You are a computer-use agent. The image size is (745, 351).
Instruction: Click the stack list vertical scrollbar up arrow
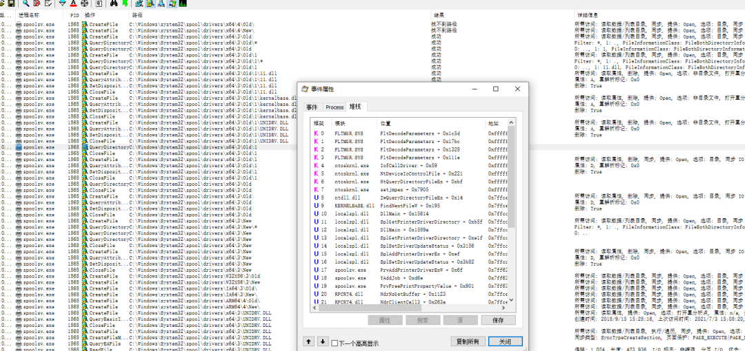click(511, 123)
